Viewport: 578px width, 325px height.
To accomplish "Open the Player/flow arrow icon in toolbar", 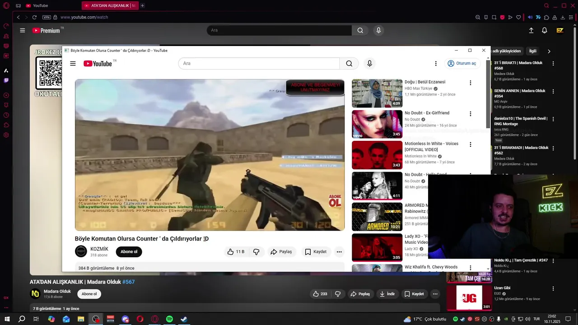I will (510, 17).
